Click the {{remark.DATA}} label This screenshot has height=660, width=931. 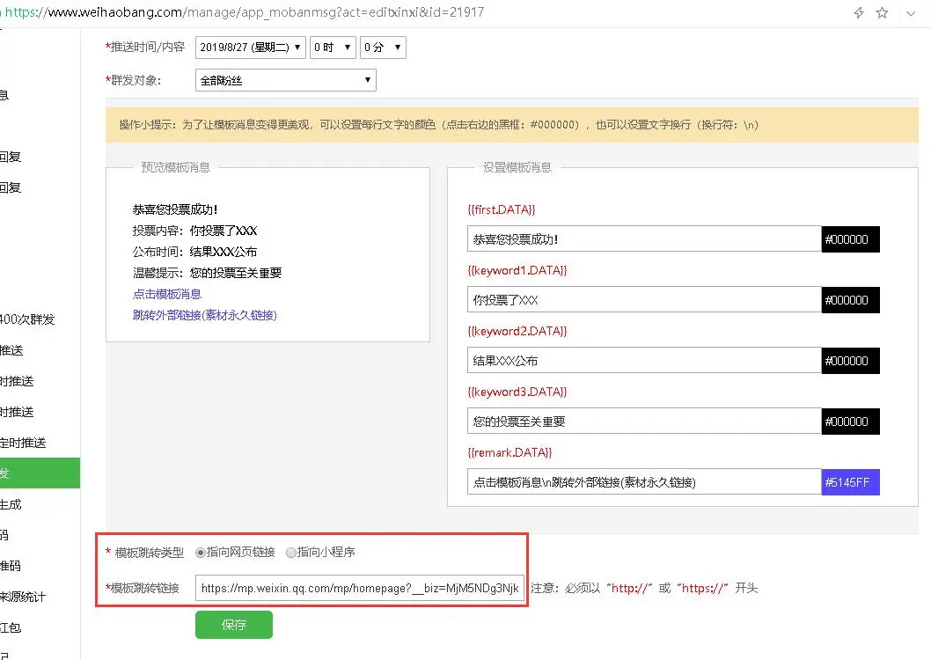(509, 453)
